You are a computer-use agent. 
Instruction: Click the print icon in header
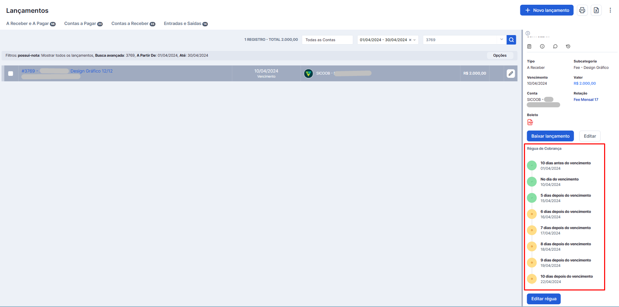tap(582, 10)
